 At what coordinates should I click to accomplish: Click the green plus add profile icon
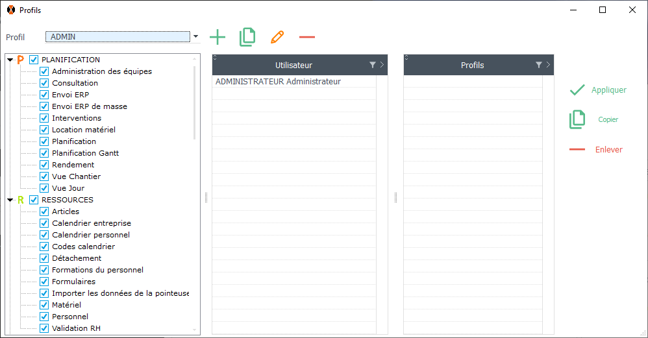click(218, 37)
